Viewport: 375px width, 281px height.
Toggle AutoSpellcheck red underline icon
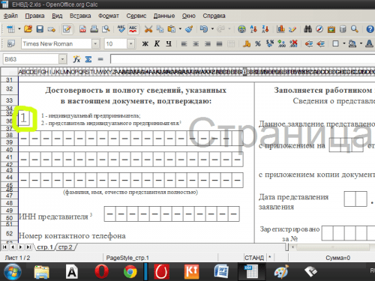tap(133, 29)
